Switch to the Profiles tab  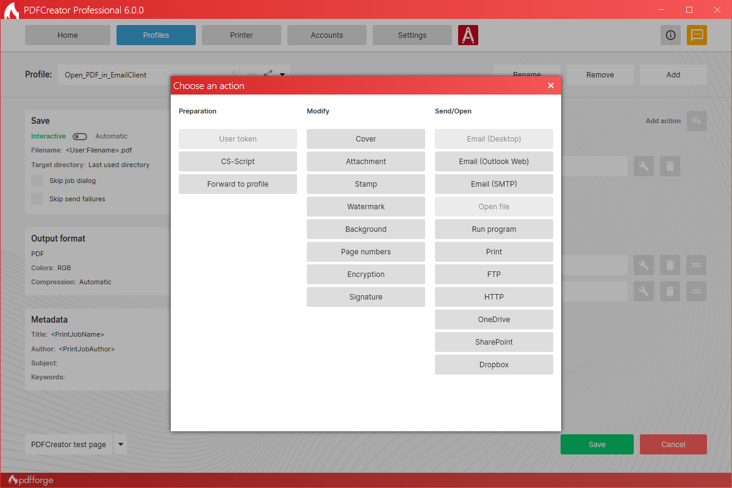156,35
